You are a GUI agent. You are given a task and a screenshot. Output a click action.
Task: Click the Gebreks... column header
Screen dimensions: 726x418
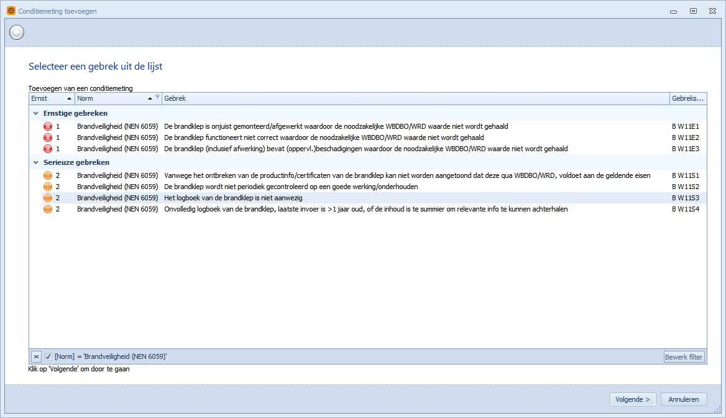click(x=687, y=98)
